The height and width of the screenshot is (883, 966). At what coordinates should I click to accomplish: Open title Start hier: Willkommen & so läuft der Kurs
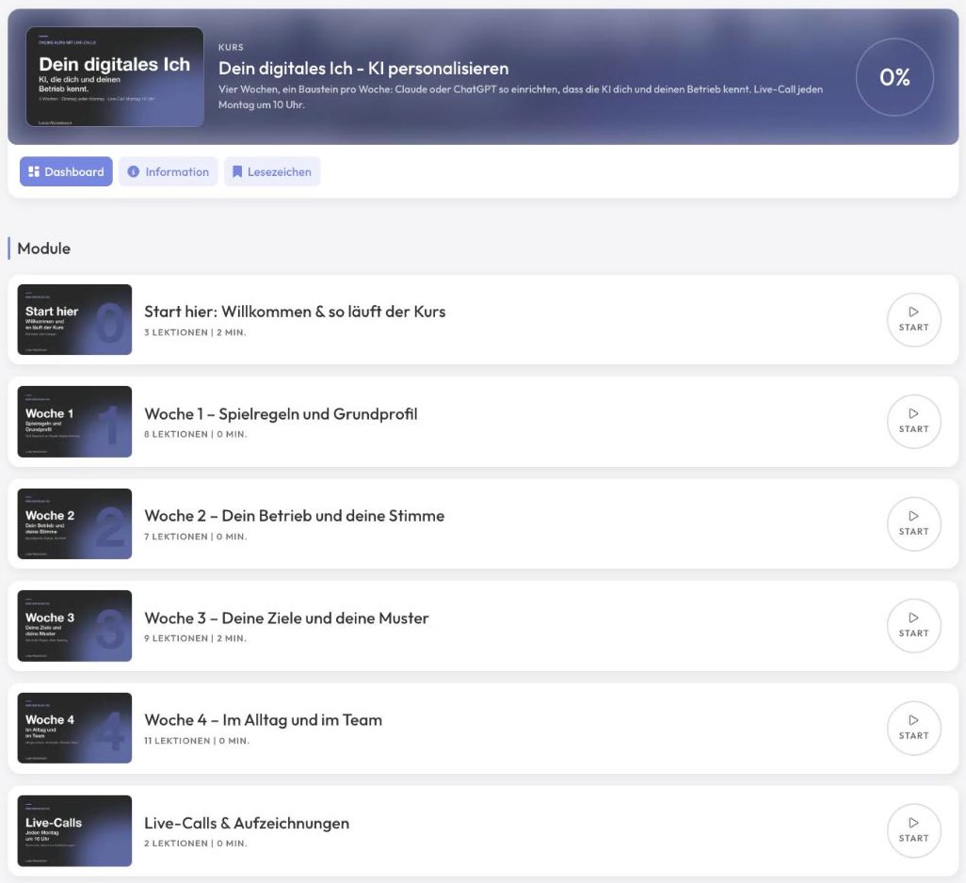coord(295,312)
